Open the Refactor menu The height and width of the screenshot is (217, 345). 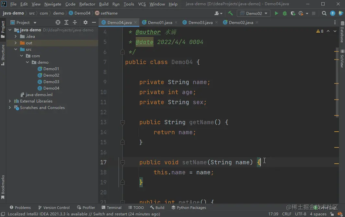pyautogui.click(x=87, y=4)
